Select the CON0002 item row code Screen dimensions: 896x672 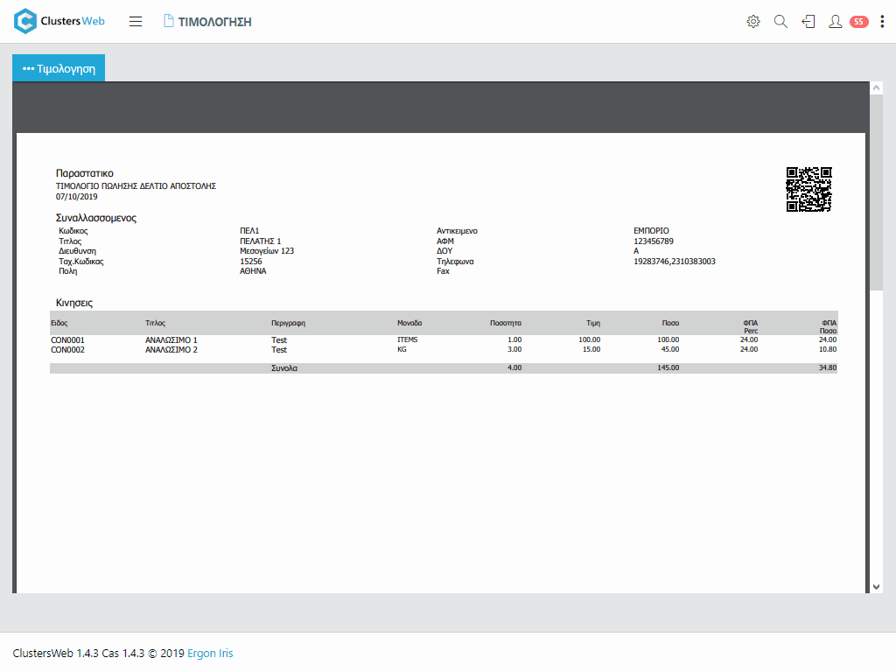pos(68,349)
